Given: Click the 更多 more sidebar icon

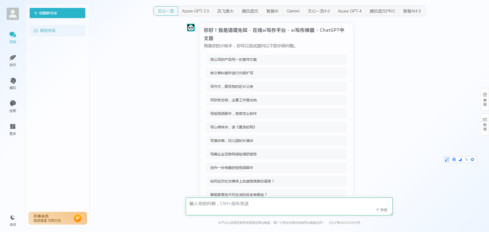Looking at the screenshot, I should (13, 127).
